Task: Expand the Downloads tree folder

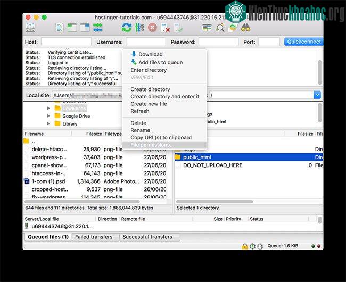Action: click(x=48, y=108)
